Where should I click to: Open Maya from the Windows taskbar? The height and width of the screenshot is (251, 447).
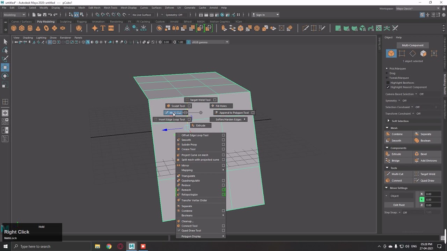tap(132, 246)
